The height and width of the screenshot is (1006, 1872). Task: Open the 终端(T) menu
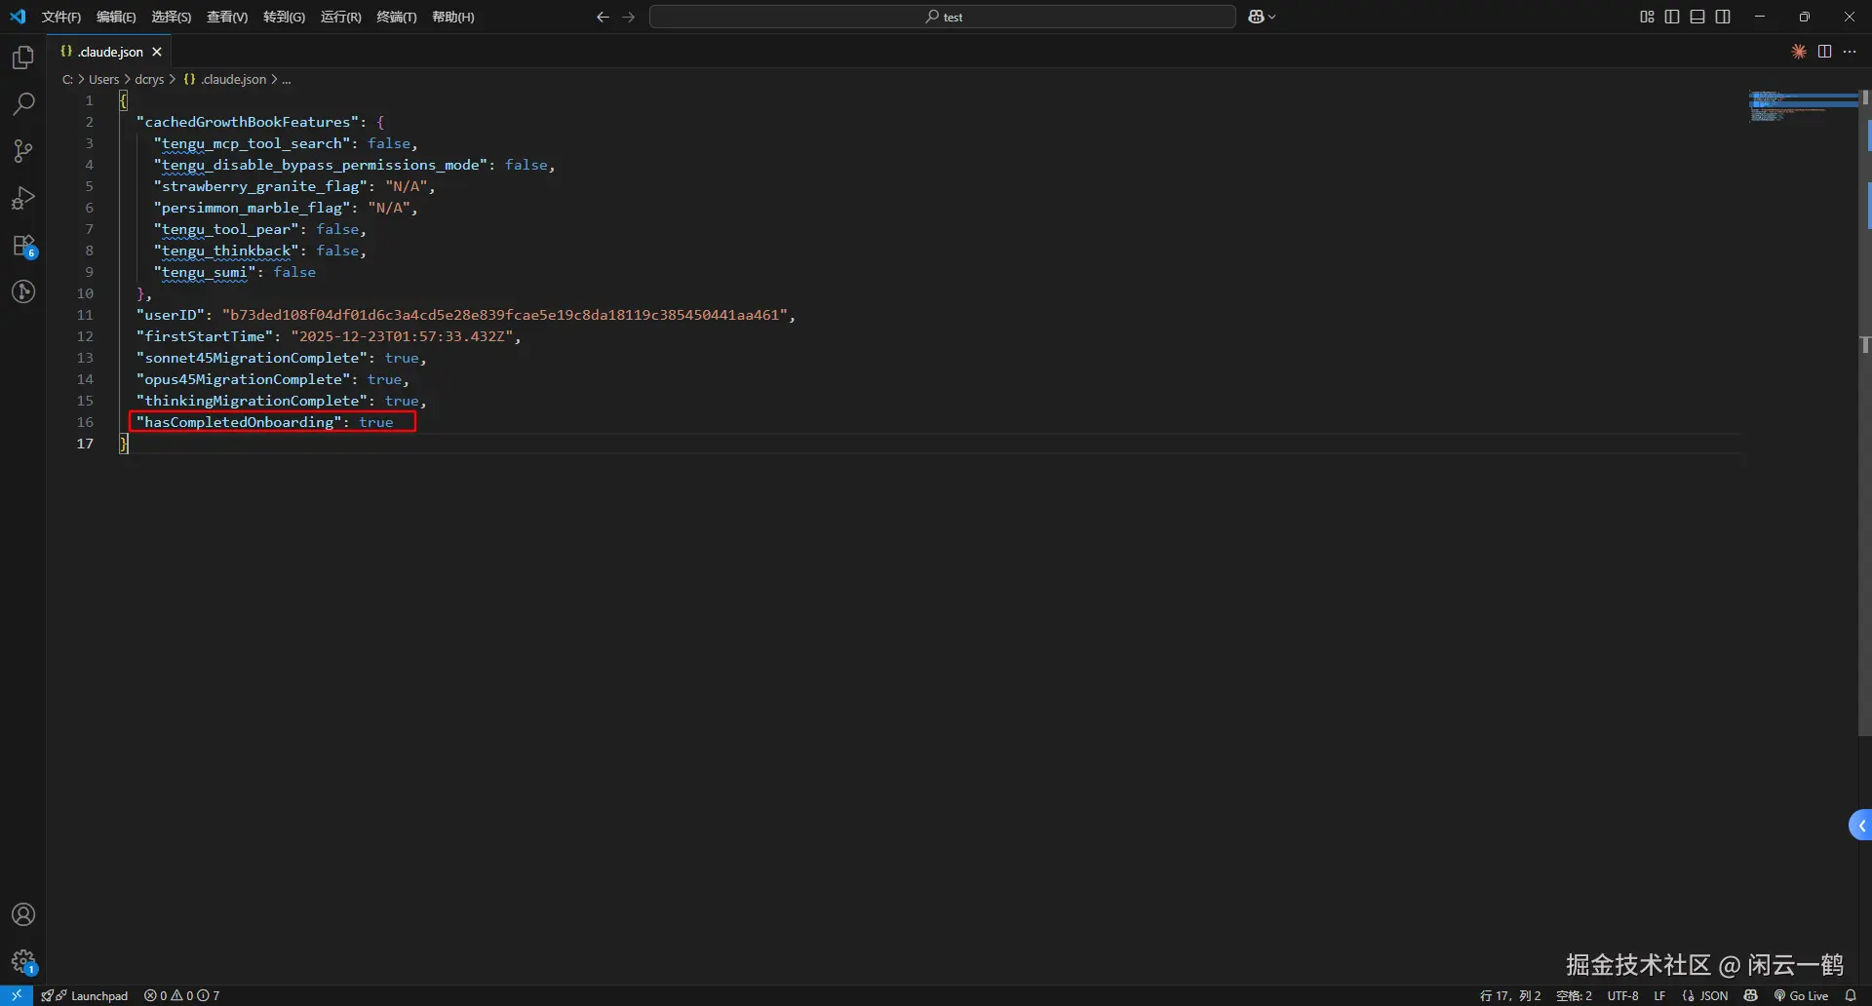coord(396,17)
